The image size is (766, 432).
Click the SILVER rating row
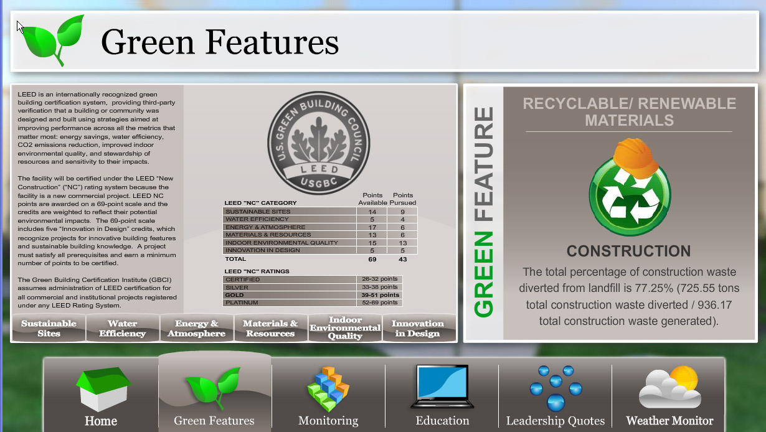313,288
